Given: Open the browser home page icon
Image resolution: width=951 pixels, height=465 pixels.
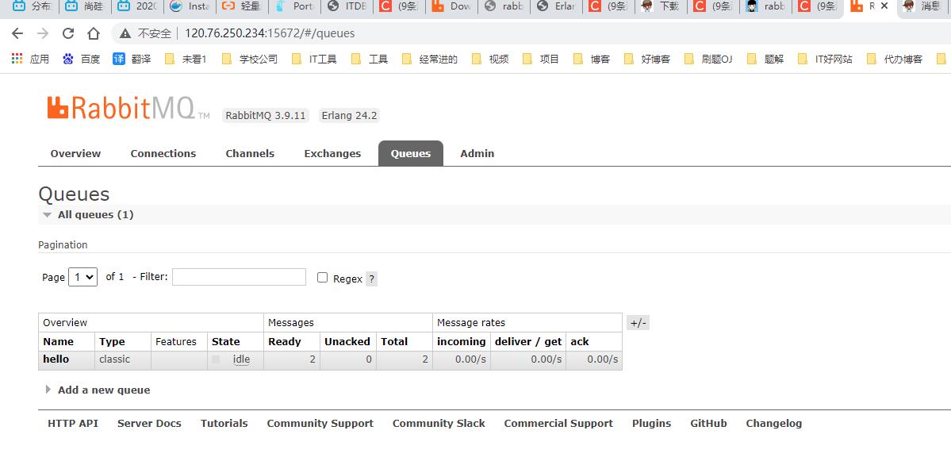Looking at the screenshot, I should (94, 33).
